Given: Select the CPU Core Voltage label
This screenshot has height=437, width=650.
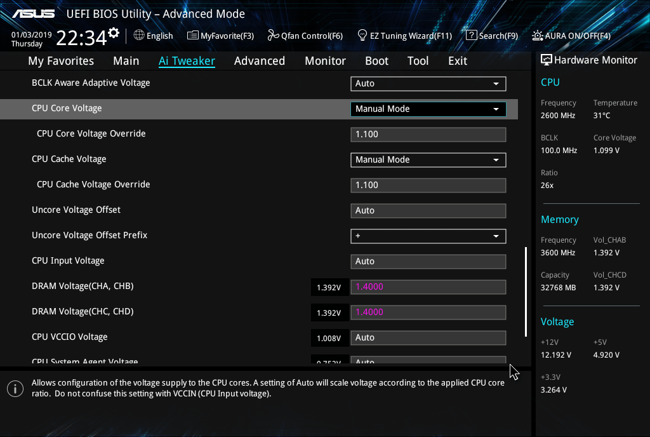Looking at the screenshot, I should click(67, 108).
